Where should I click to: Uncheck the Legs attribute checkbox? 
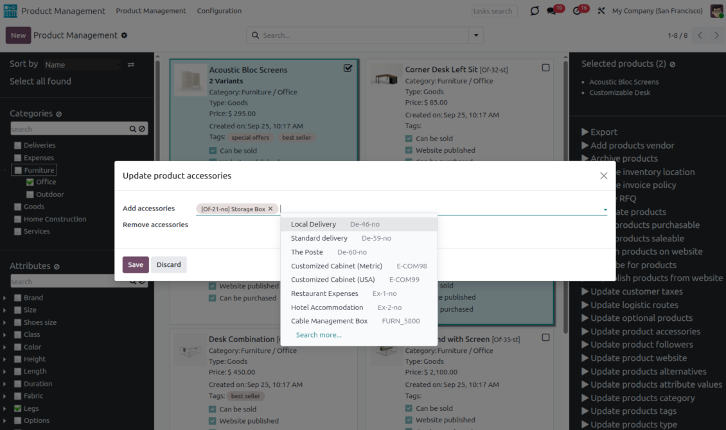tap(18, 409)
